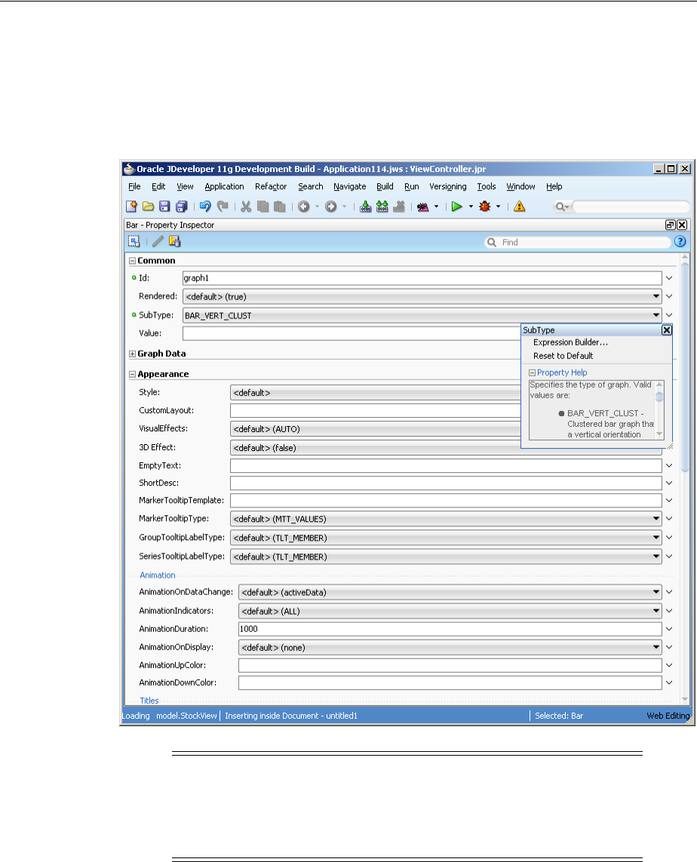
Task: Collapse the Property Help section
Action: 532,373
